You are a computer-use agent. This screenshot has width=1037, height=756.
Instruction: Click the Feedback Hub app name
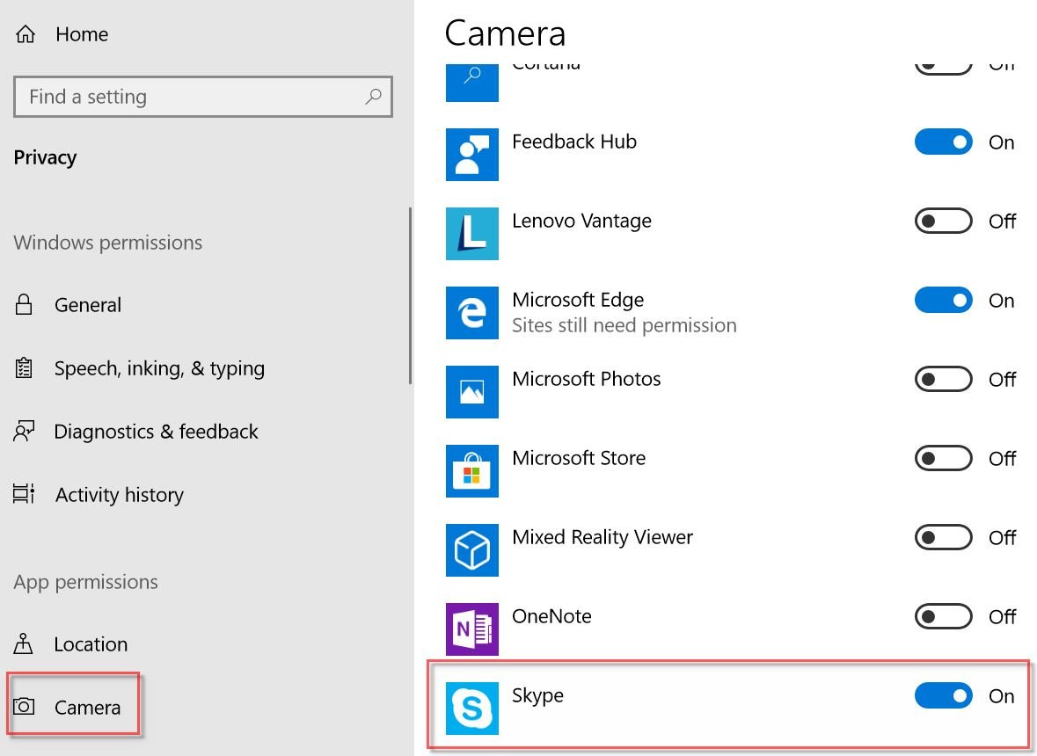click(x=574, y=142)
